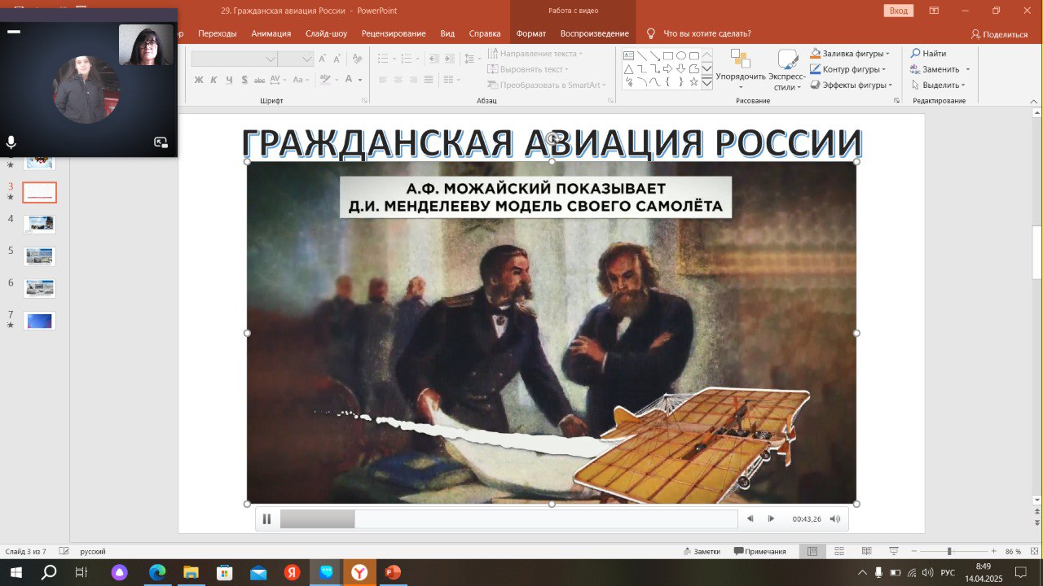The image size is (1043, 586).
Task: Open the Рецензирование tab
Action: point(394,33)
